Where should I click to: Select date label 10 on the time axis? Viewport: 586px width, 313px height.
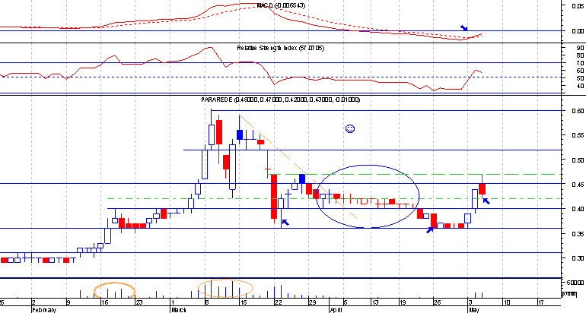[506, 302]
